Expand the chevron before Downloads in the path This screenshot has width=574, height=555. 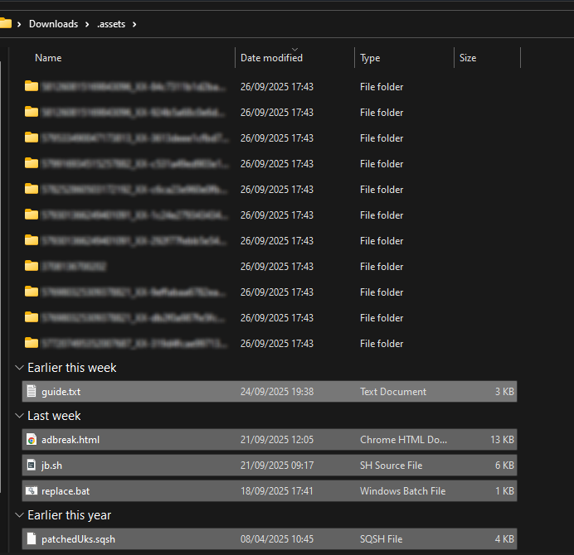click(20, 24)
